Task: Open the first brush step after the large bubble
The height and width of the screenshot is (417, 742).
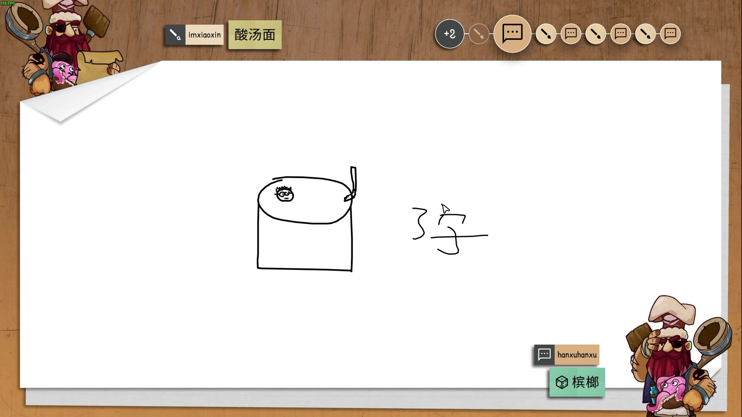Action: click(546, 34)
